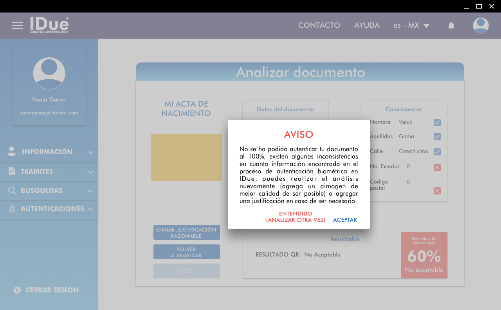Open the es - MX language dropdown
Screen dimensions: 501x310
point(411,26)
